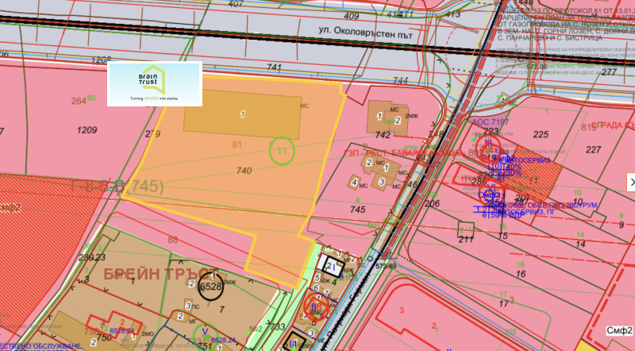The width and height of the screenshot is (635, 351).
Task: Select parcel number 16
Action: 521,273
